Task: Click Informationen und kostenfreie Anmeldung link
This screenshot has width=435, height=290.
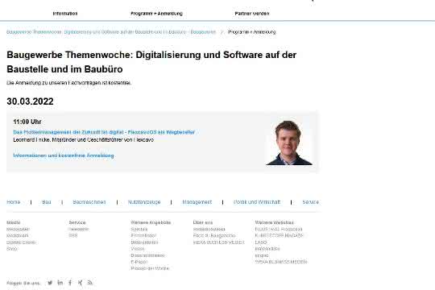Action: click(64, 155)
